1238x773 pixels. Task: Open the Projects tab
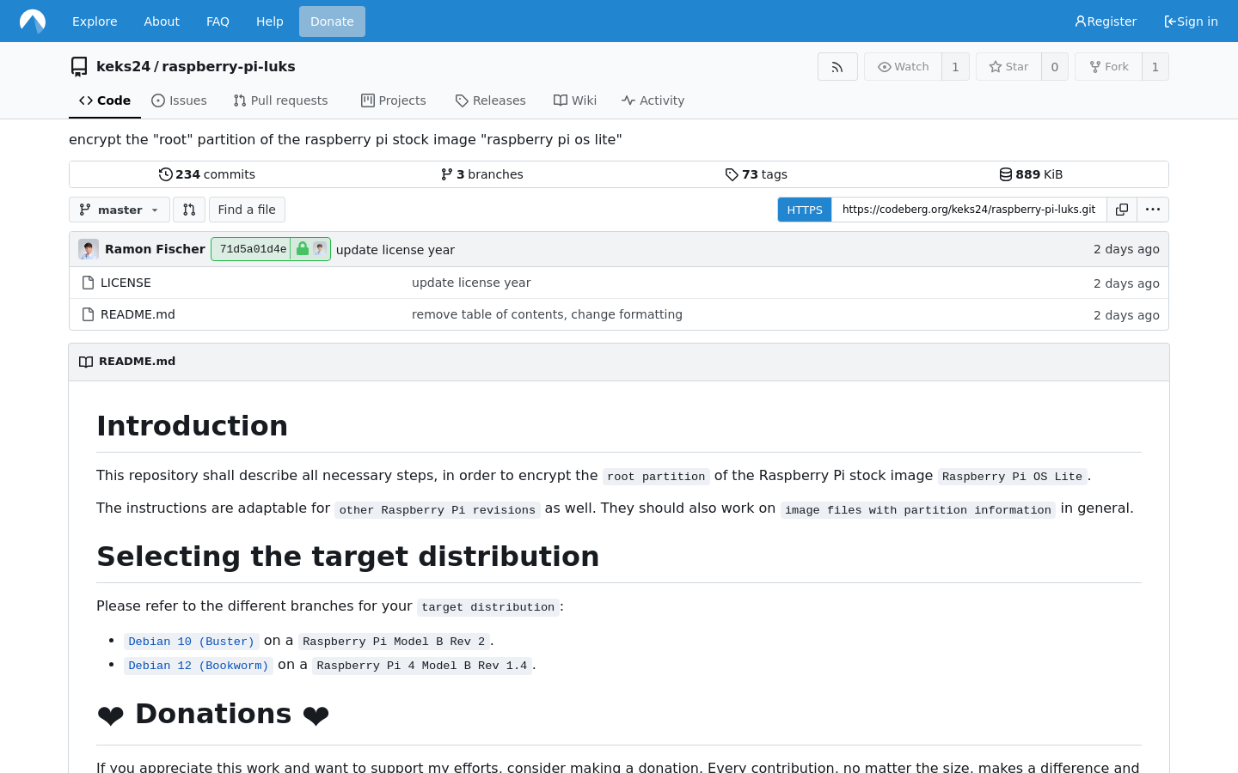(x=394, y=100)
